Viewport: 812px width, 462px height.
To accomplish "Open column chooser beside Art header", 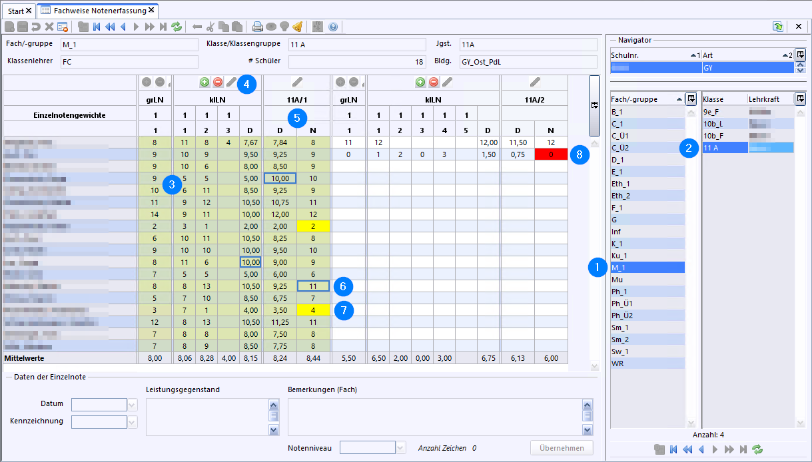I will pos(801,55).
